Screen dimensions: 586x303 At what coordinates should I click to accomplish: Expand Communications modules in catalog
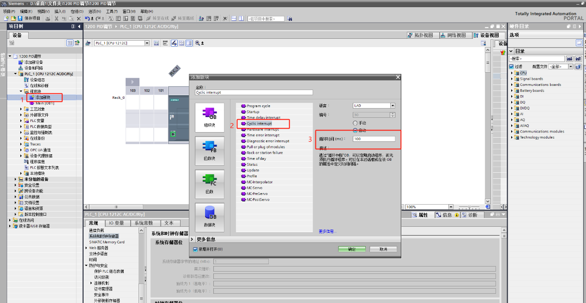pos(512,132)
